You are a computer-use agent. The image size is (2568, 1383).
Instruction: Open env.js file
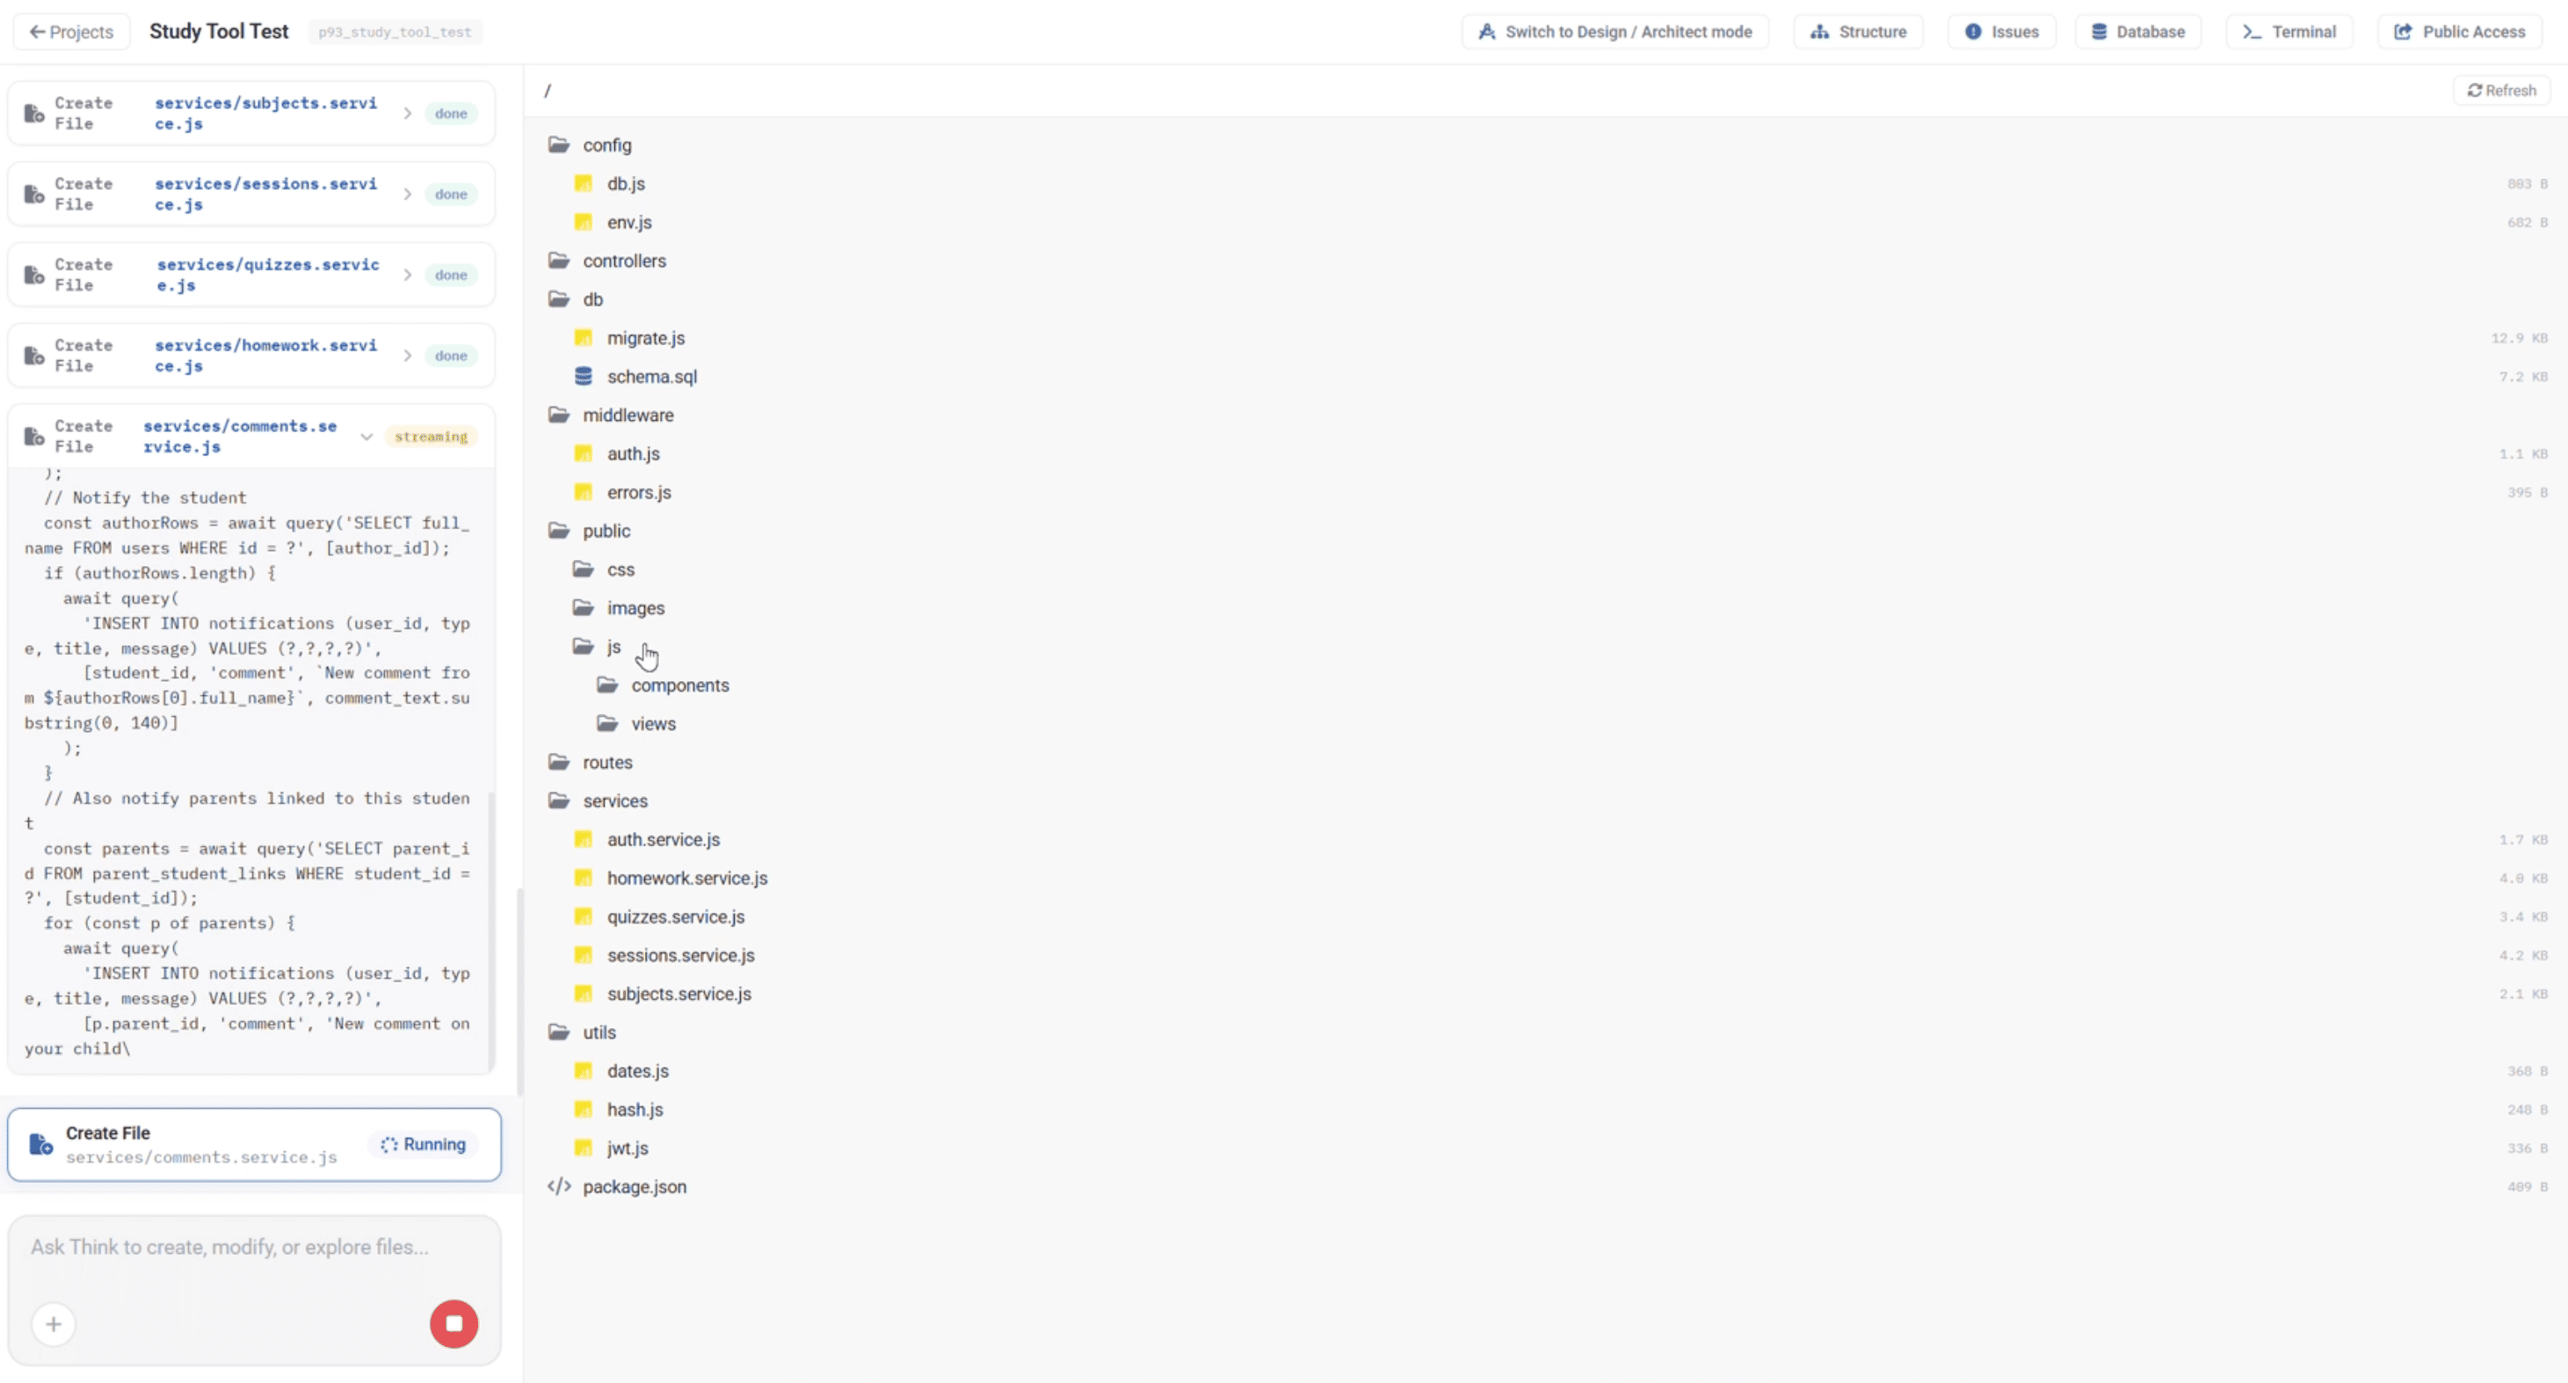click(629, 222)
